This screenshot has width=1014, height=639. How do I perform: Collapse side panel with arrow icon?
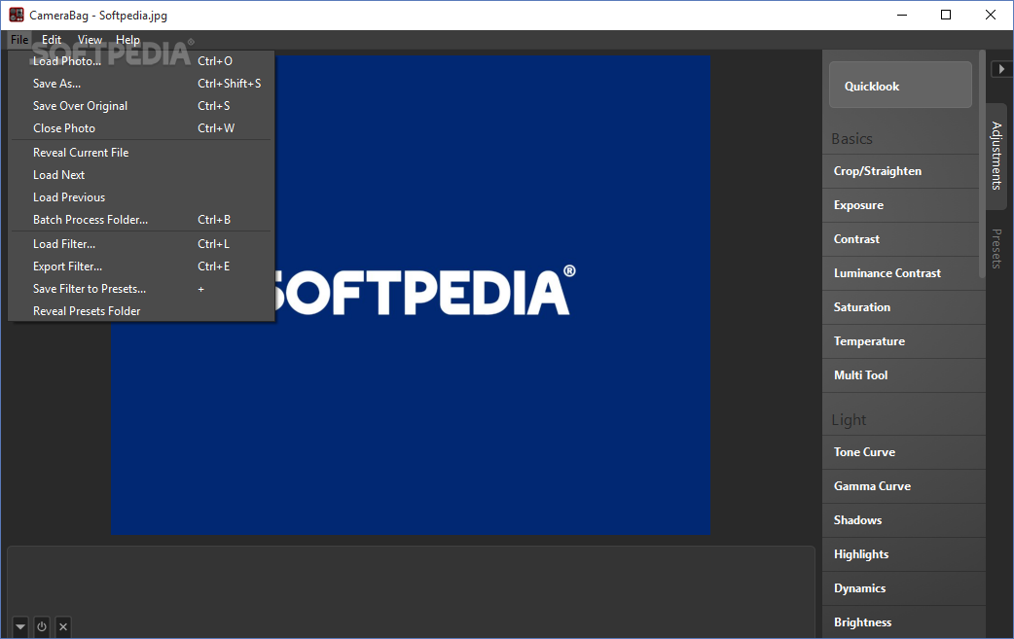coord(1001,68)
